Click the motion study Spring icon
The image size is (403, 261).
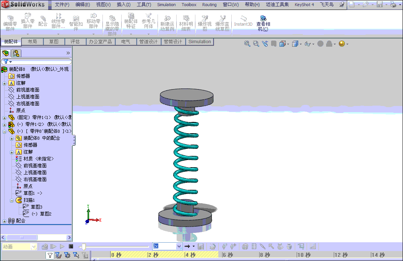[254, 246]
